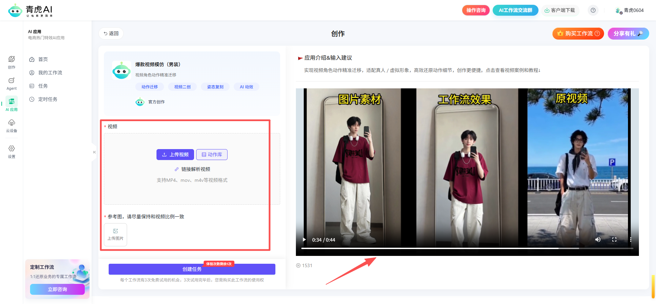Select the 姿态复刻 tag

click(215, 87)
